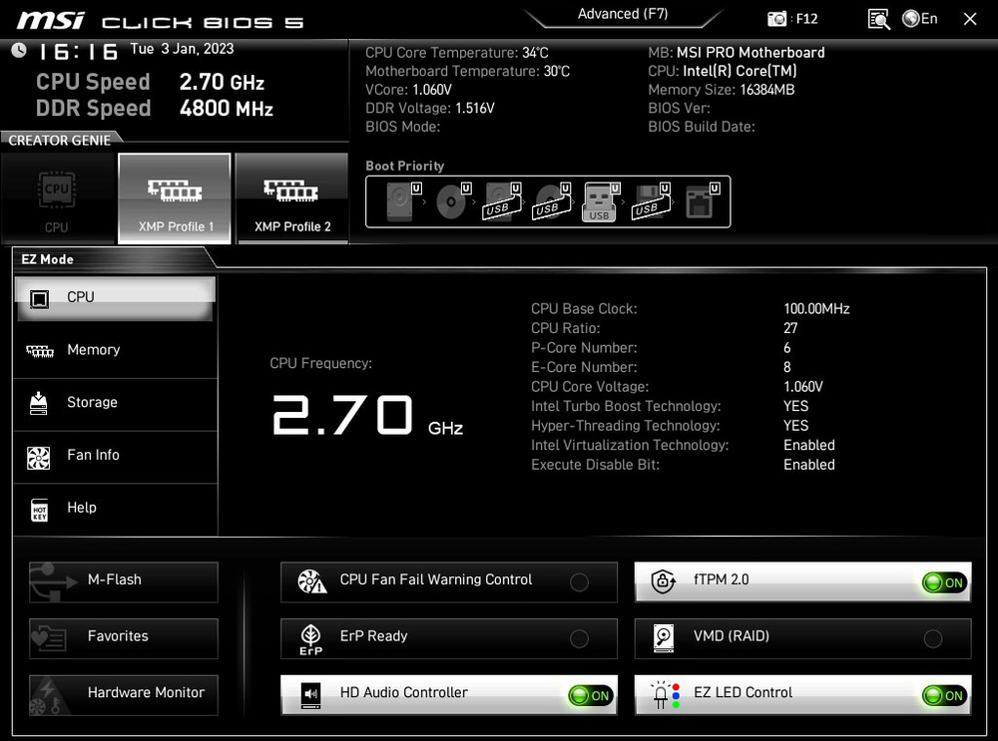Click the CPU Base Clock 100.00MHz value
Viewport: 998px width, 741px height.
[816, 309]
